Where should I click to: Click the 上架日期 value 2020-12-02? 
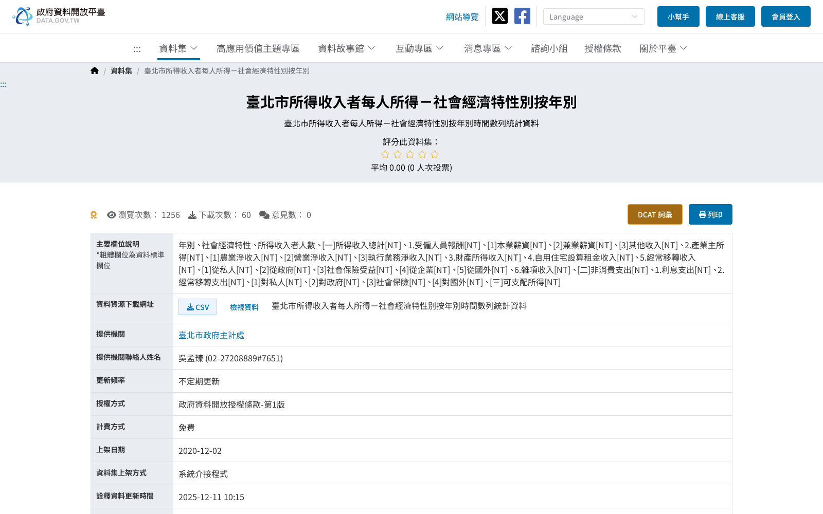coord(200,451)
